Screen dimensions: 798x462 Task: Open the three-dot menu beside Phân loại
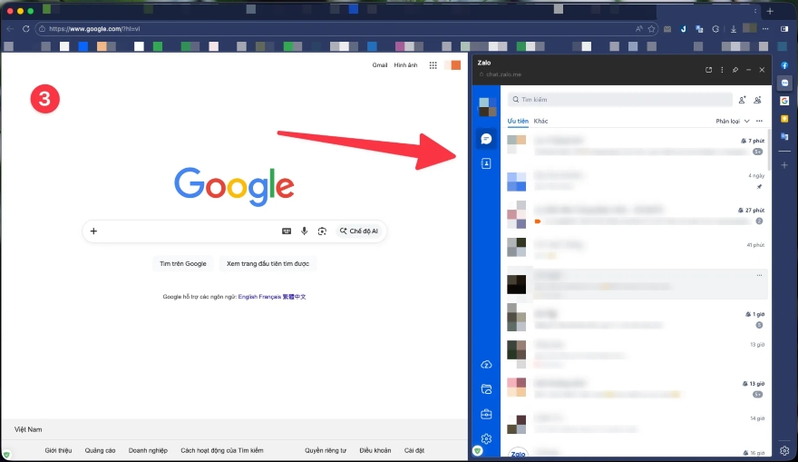point(759,121)
